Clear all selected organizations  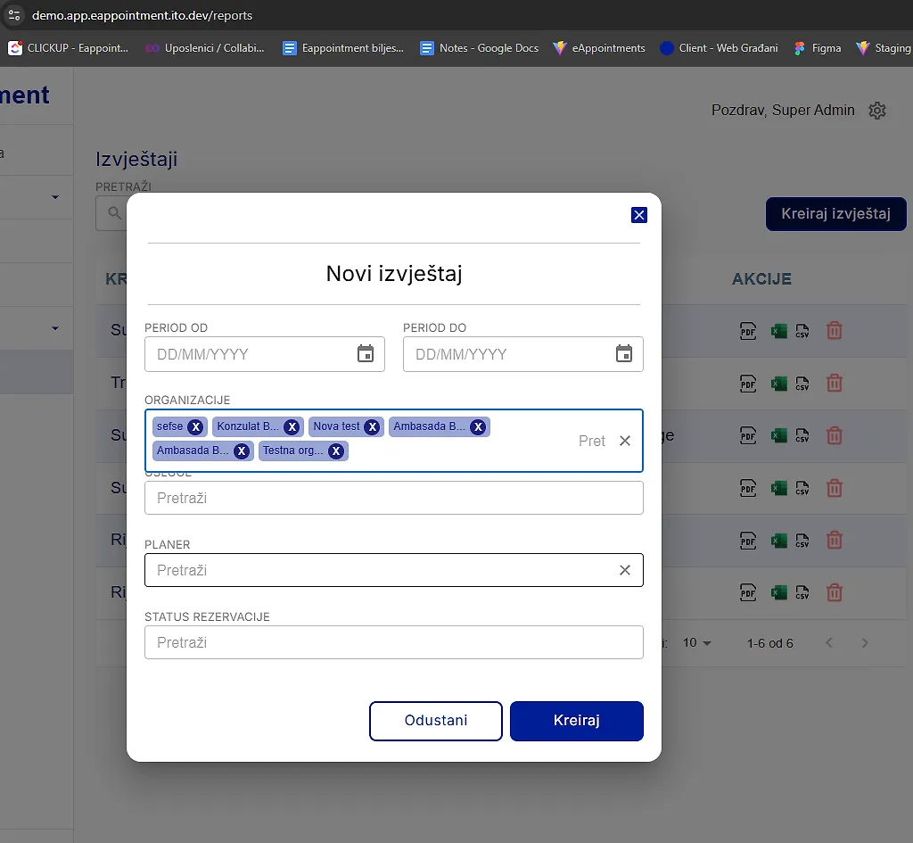(x=625, y=441)
